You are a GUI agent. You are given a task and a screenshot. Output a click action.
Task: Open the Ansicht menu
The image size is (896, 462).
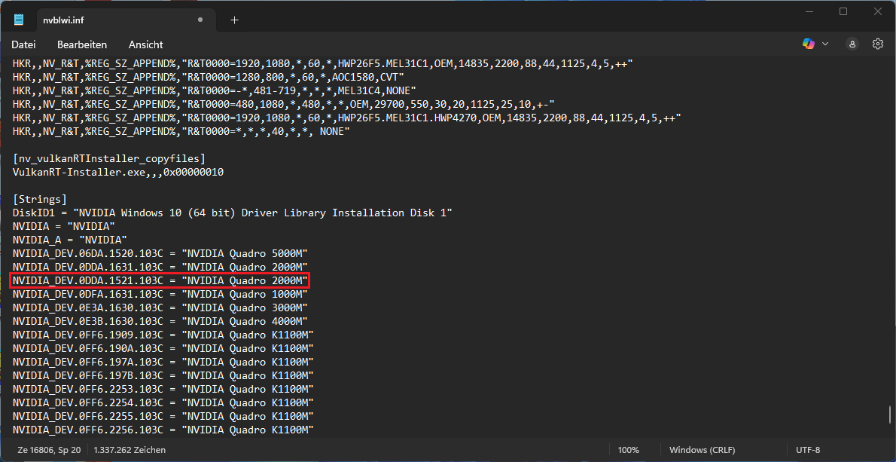coord(145,44)
